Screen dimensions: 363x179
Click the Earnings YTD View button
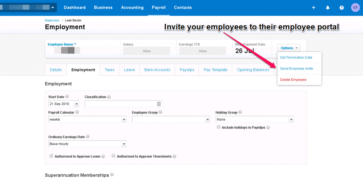click(202, 51)
